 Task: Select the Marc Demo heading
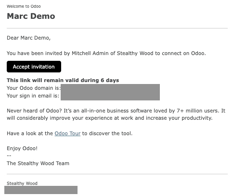pyautogui.click(x=31, y=16)
